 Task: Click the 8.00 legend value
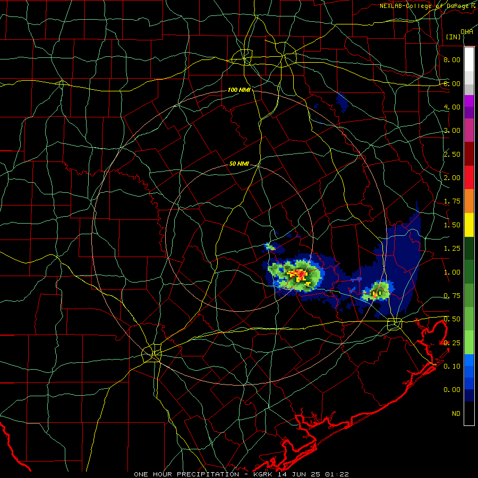coord(452,59)
